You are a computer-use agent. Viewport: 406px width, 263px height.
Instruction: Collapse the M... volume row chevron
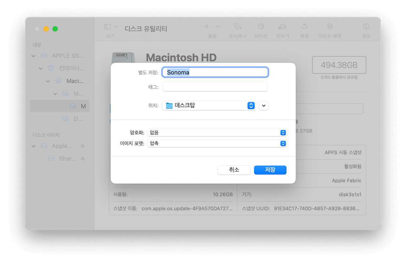click(55, 94)
